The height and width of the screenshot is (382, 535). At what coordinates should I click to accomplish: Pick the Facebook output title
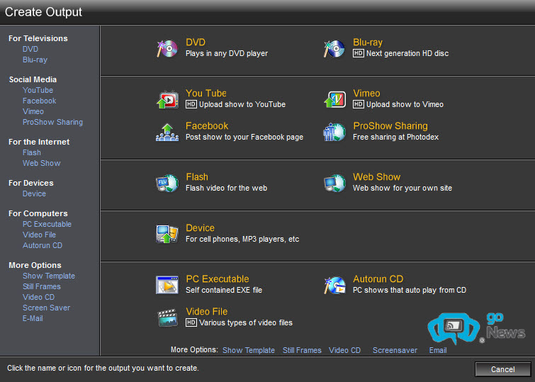coord(207,126)
